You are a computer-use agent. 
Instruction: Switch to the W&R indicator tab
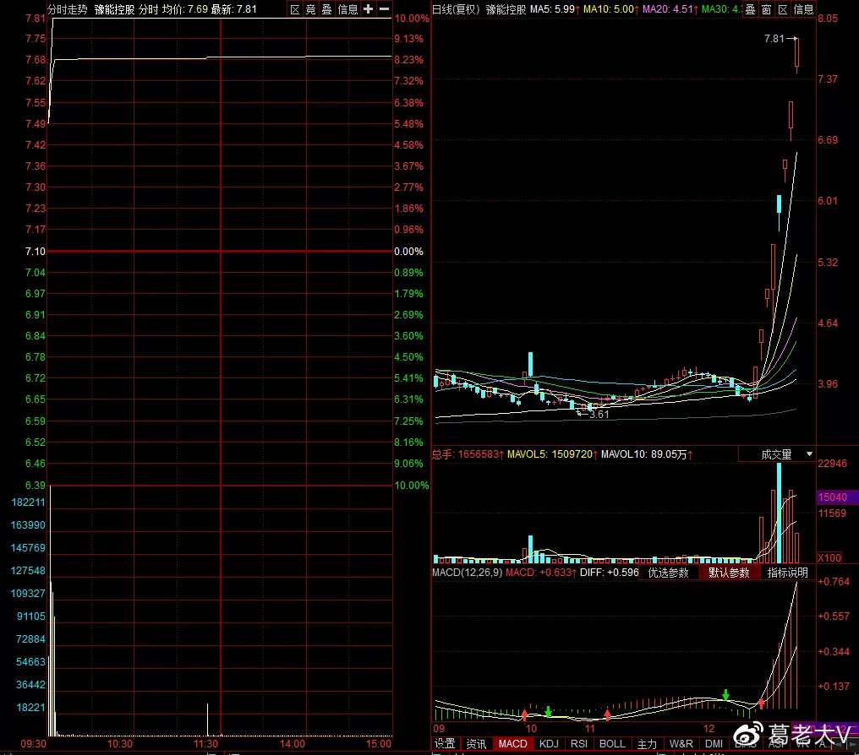[x=681, y=743]
